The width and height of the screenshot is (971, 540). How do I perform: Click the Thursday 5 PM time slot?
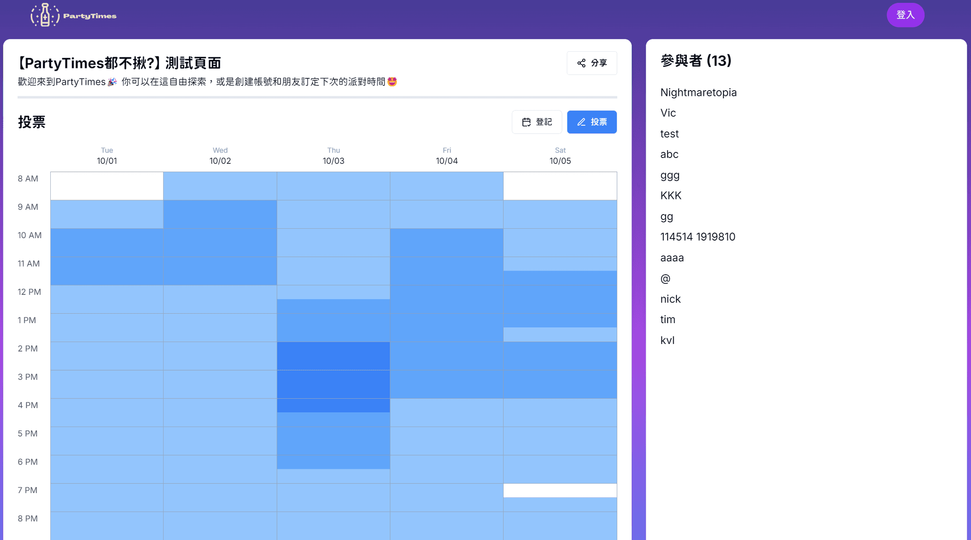pos(334,441)
